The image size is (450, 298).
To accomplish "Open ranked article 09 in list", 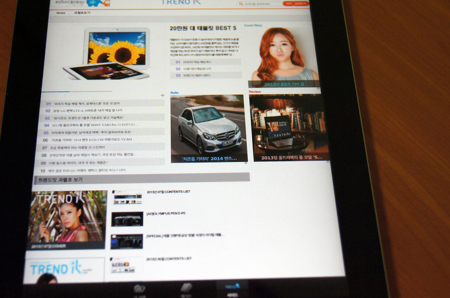I will (99, 163).
